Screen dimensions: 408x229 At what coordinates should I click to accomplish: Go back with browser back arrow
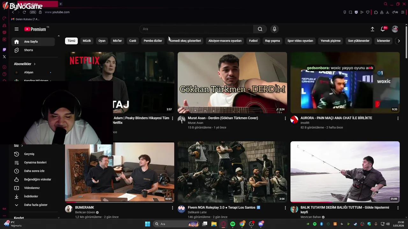click(13, 12)
